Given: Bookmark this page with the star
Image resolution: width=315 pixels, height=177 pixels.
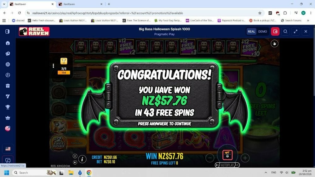Looking at the screenshot, I should pos(260,13).
